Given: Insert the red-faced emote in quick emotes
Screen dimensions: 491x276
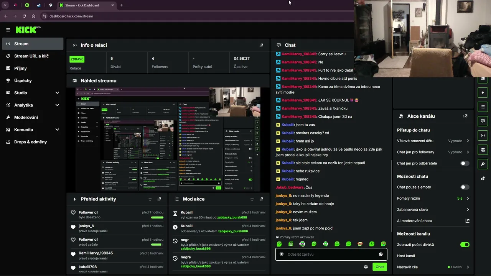Looking at the screenshot, I should click(360, 244).
